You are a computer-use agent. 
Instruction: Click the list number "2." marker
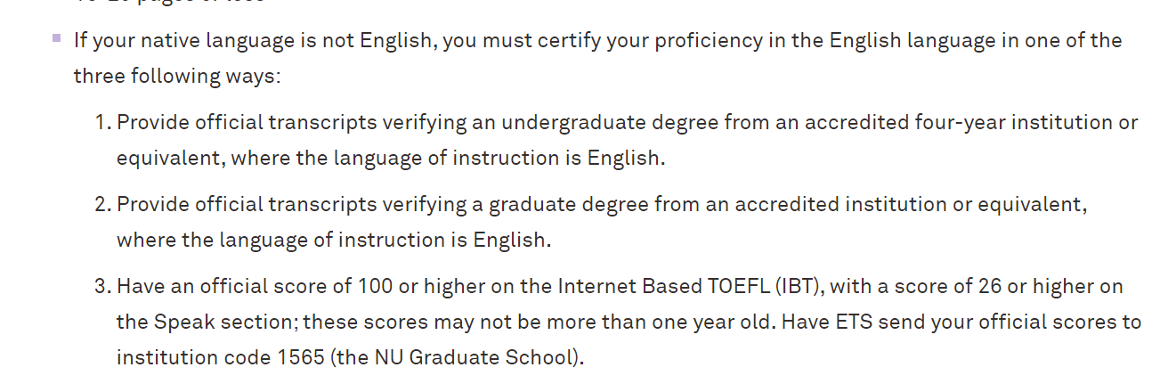coord(102,204)
